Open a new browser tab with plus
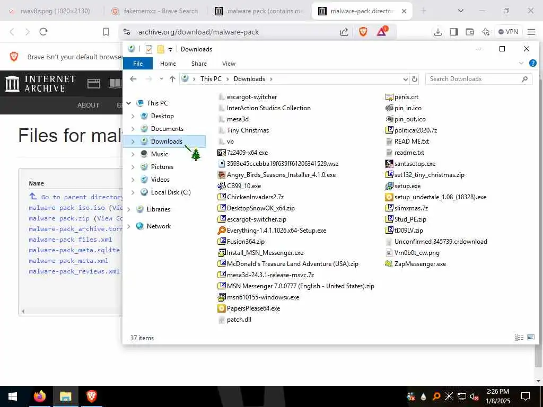543x407 pixels. (424, 11)
